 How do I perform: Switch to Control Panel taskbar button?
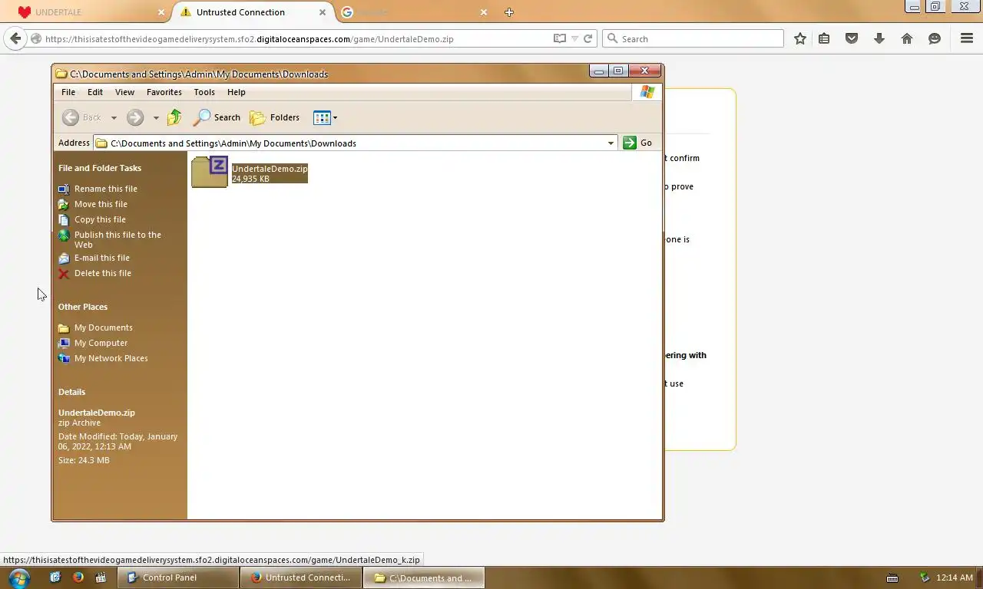[x=177, y=577]
